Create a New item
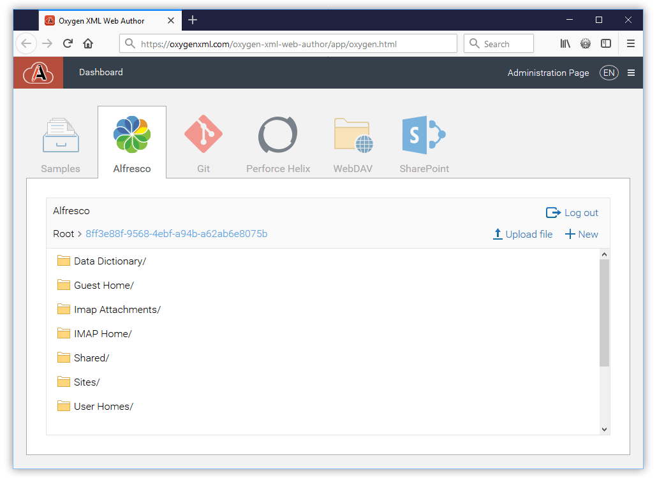657x478 pixels. pos(582,235)
